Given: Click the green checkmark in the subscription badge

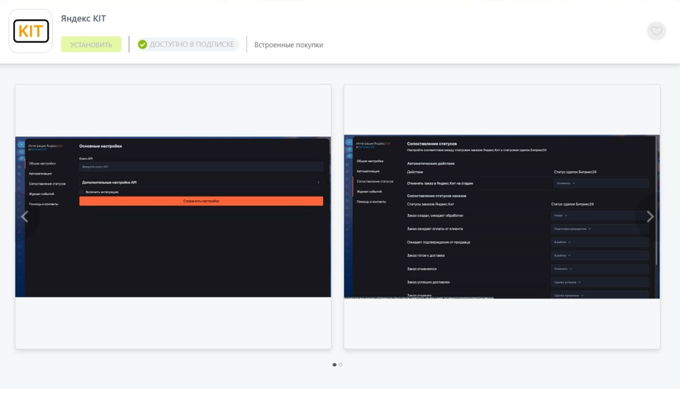Looking at the screenshot, I should click(x=142, y=45).
